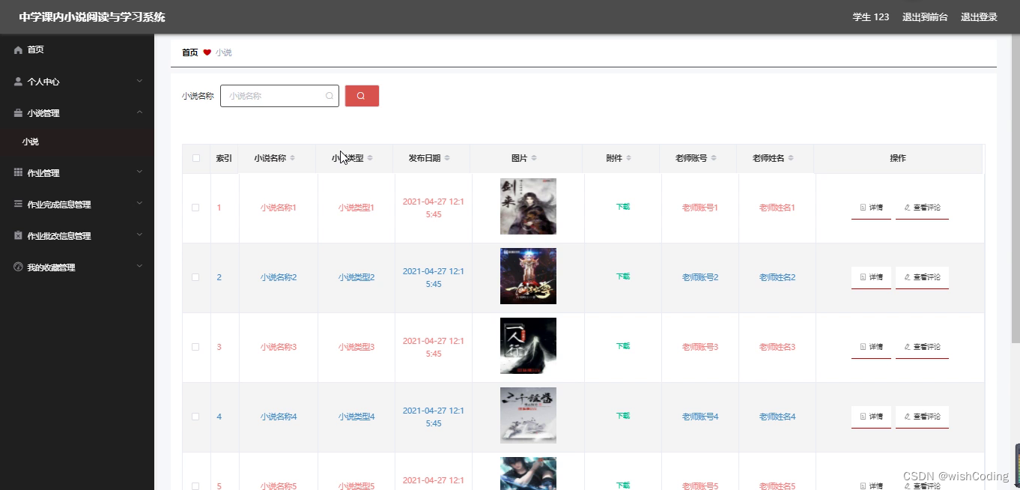Image resolution: width=1020 pixels, height=490 pixels.
Task: Download attachment 下载 for 小说名称3
Action: 623,346
